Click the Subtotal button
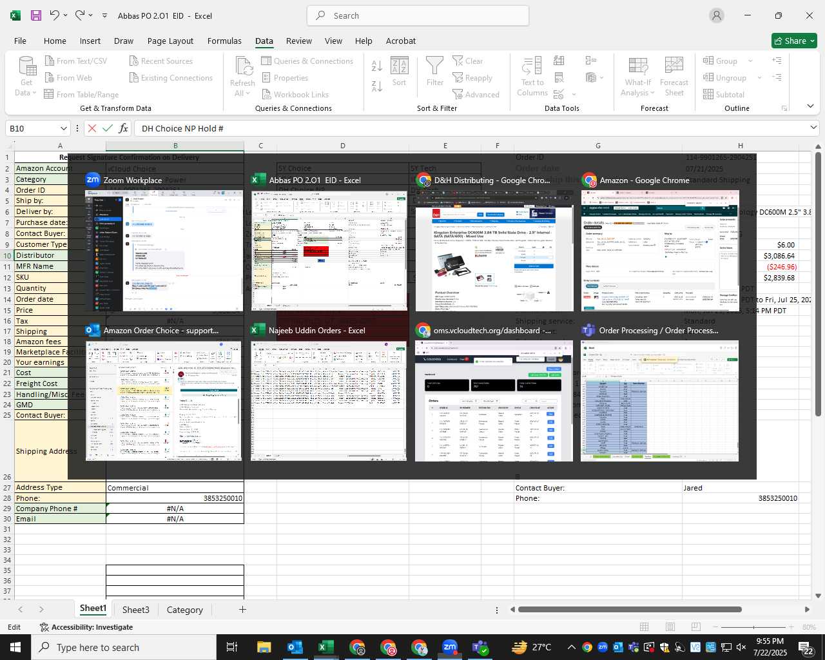This screenshot has height=660, width=825. click(724, 95)
